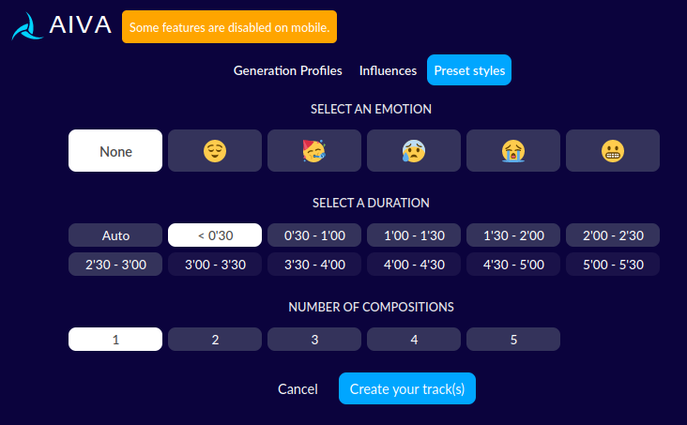Click the mobile features disabled notice

click(x=229, y=27)
